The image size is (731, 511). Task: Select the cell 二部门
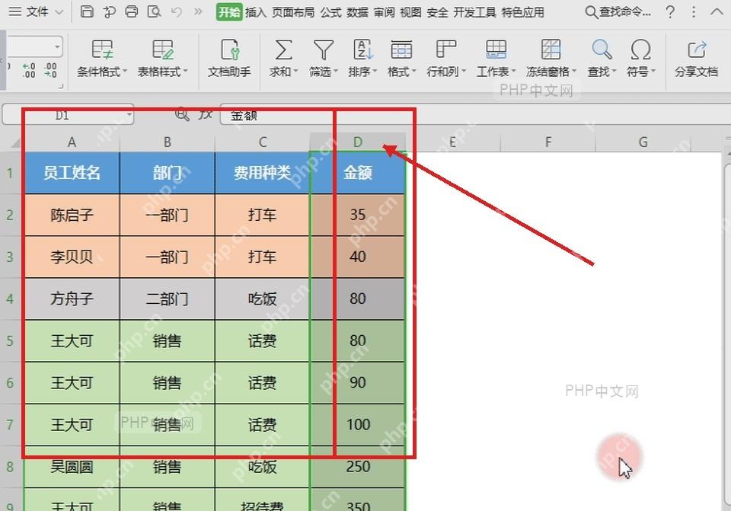[x=168, y=299]
